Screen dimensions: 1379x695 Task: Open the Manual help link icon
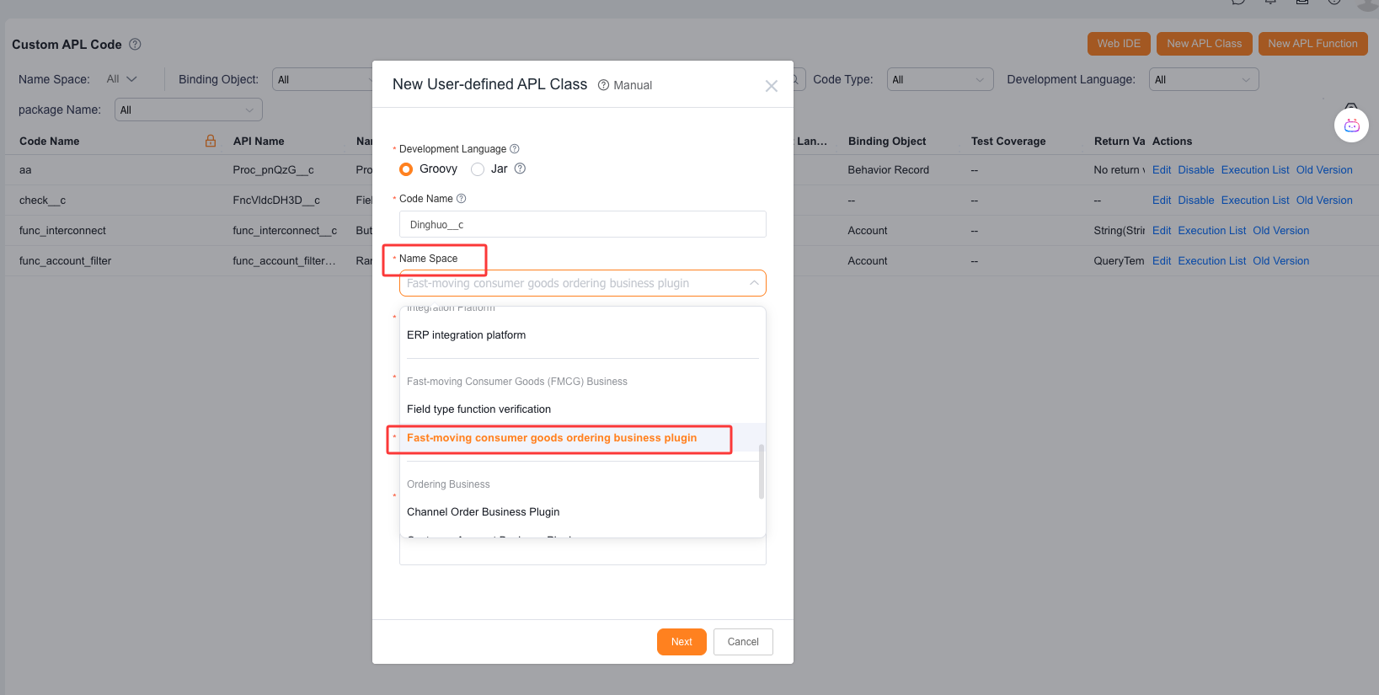603,85
